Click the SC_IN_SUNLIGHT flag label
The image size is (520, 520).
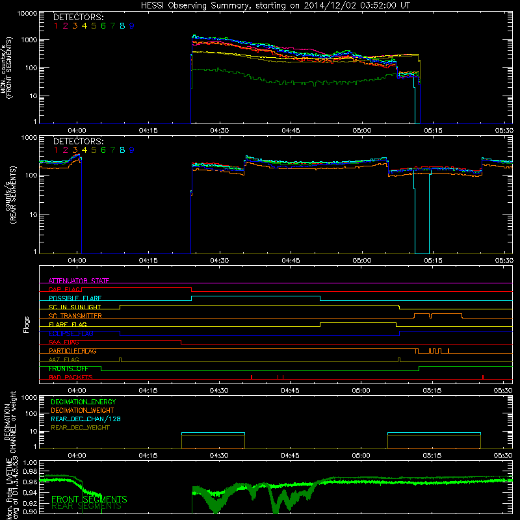(75, 307)
